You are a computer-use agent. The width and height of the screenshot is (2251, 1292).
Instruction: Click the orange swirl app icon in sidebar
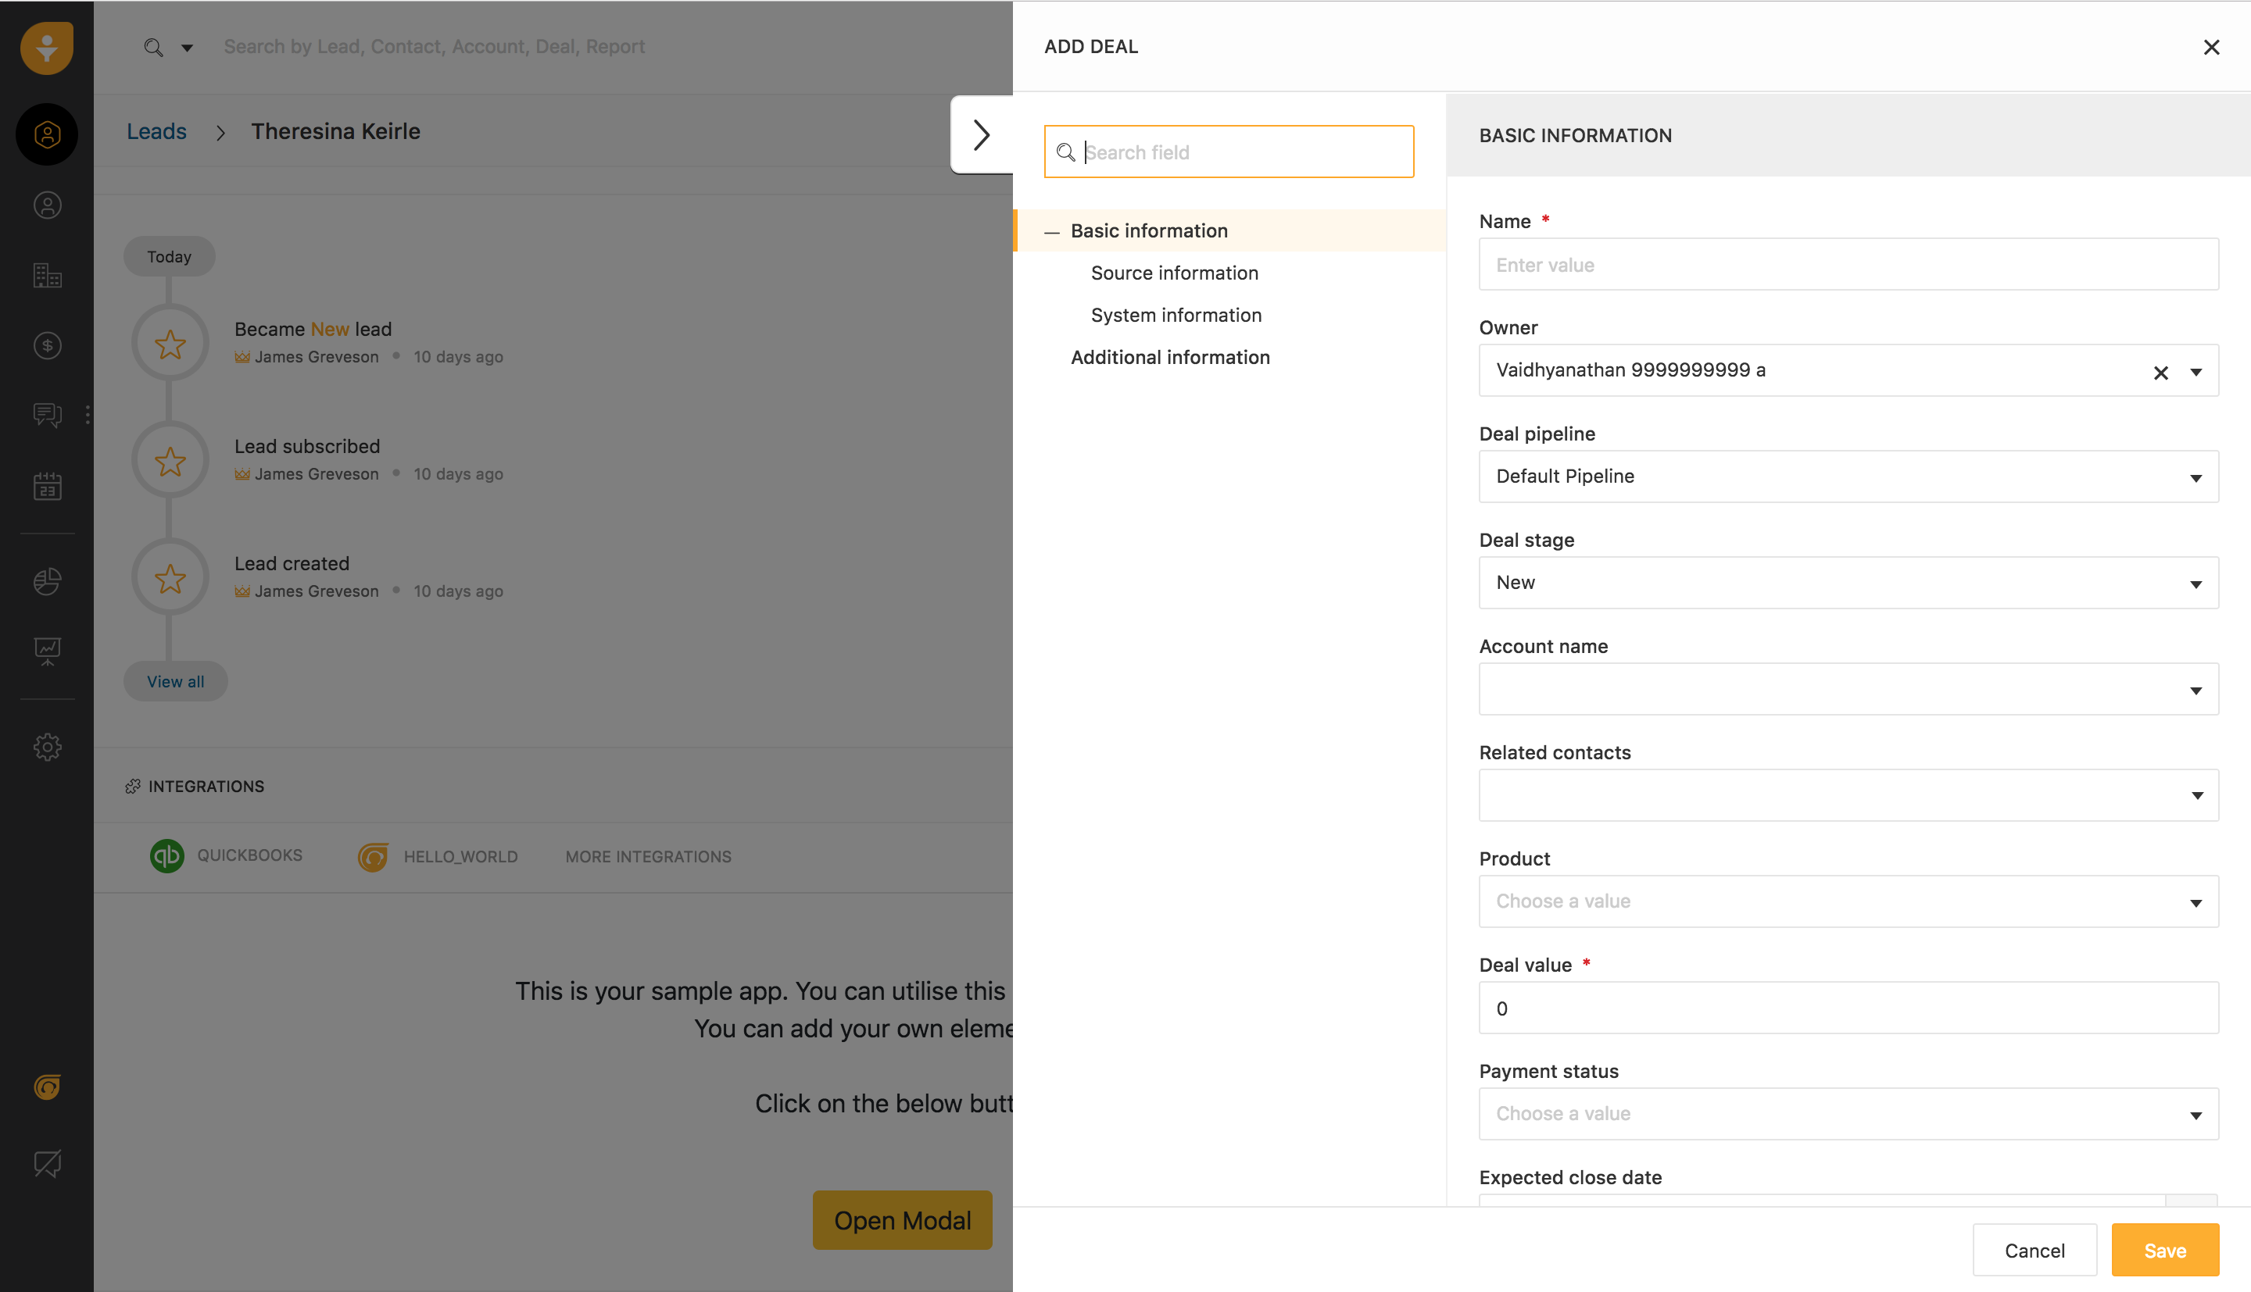point(47,1087)
